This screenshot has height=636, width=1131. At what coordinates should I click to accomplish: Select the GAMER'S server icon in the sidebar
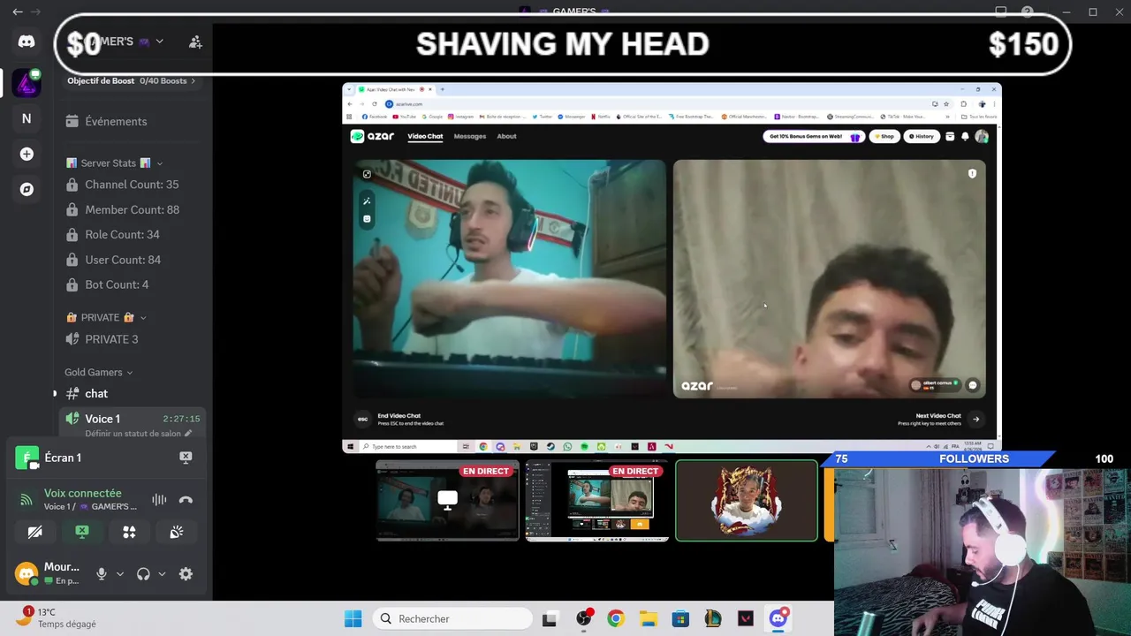pos(27,84)
